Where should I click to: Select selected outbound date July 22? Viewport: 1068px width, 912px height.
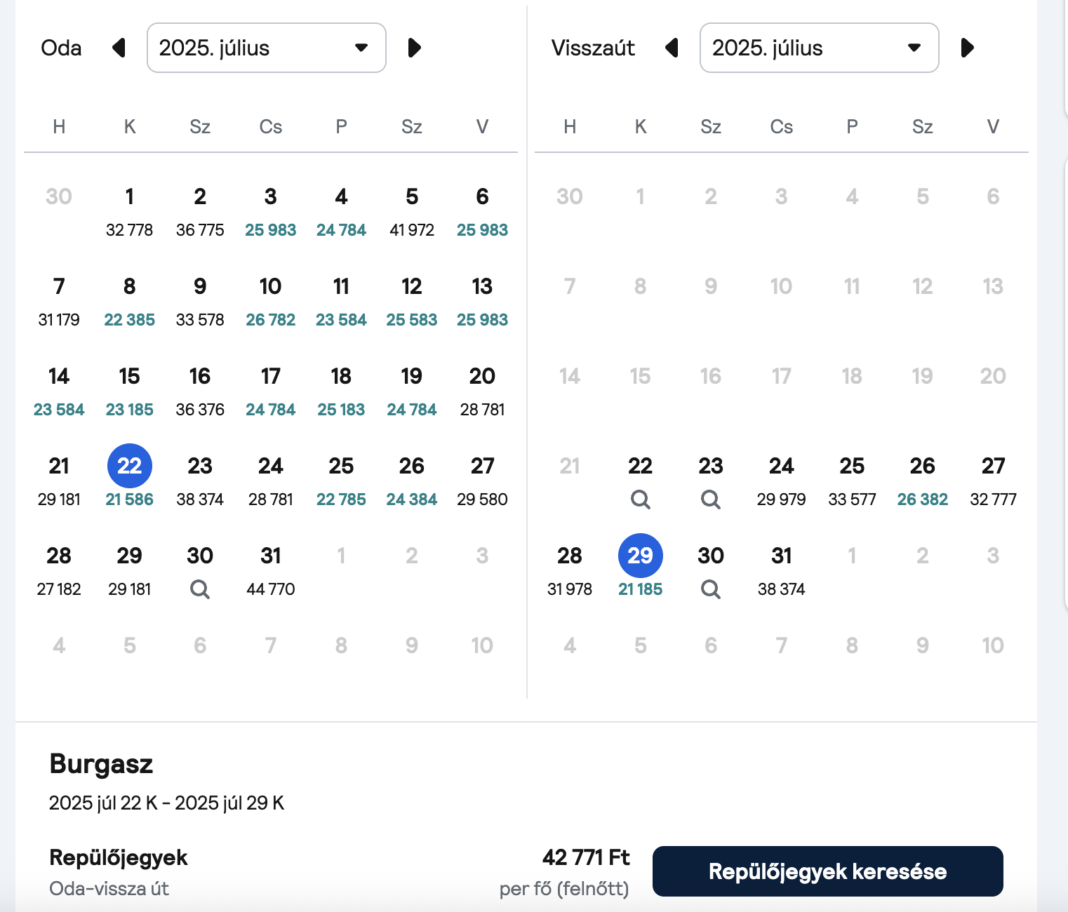coord(130,466)
